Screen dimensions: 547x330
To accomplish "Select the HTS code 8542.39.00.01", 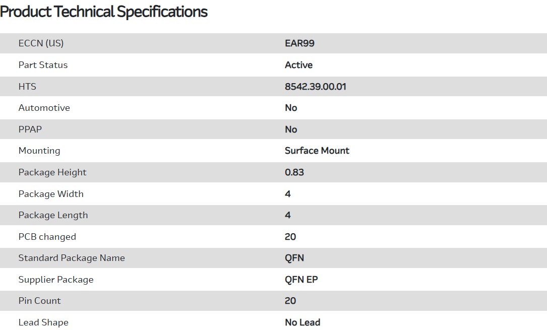I will click(315, 87).
